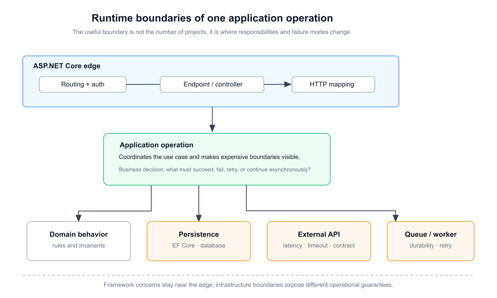Click 'latency · timeout · contract' subtitle
The image size is (497, 298).
pos(319,245)
